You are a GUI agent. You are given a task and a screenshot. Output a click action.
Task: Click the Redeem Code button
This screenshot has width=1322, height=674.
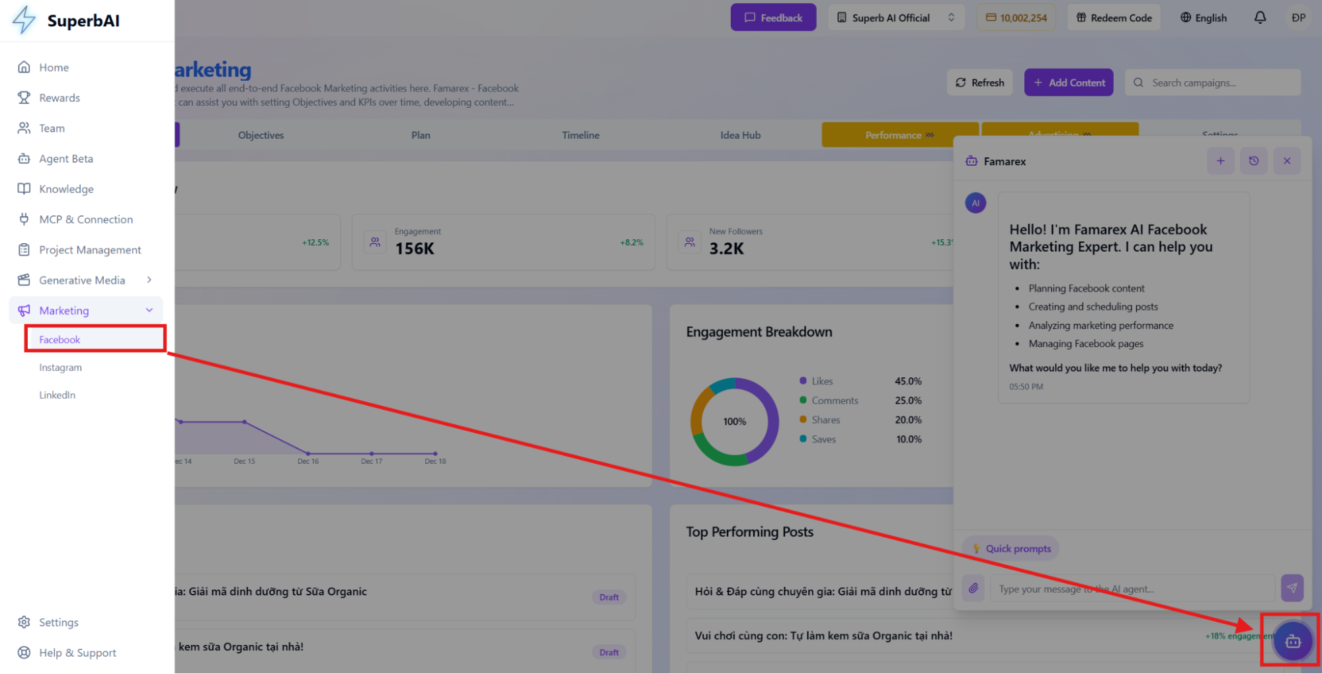[1113, 17]
